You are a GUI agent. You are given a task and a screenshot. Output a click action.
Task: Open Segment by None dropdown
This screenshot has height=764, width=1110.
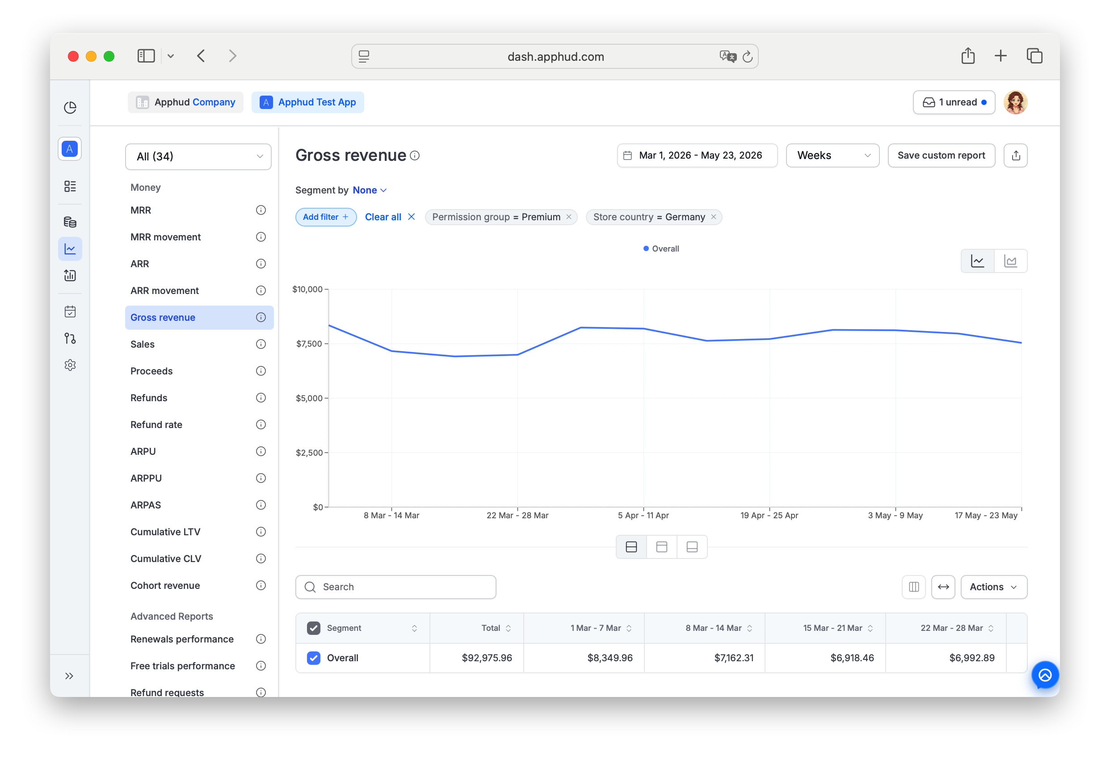click(x=369, y=190)
